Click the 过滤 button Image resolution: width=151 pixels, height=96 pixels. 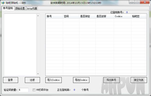pyautogui.click(x=32, y=80)
